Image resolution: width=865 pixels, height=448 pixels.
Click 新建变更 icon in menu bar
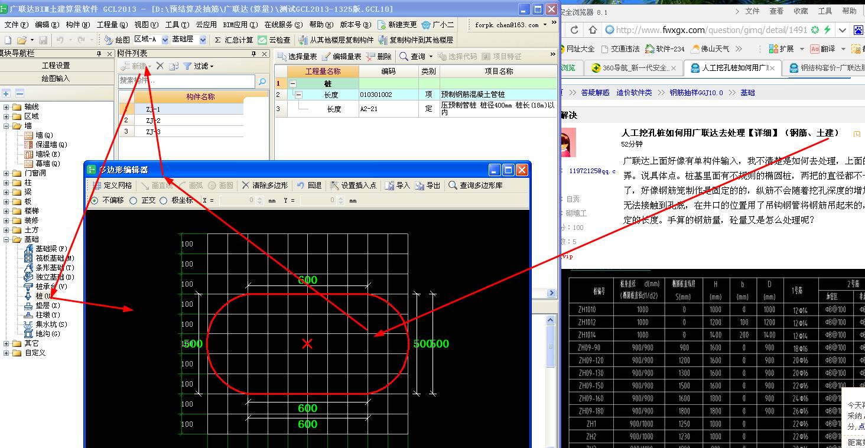point(382,25)
